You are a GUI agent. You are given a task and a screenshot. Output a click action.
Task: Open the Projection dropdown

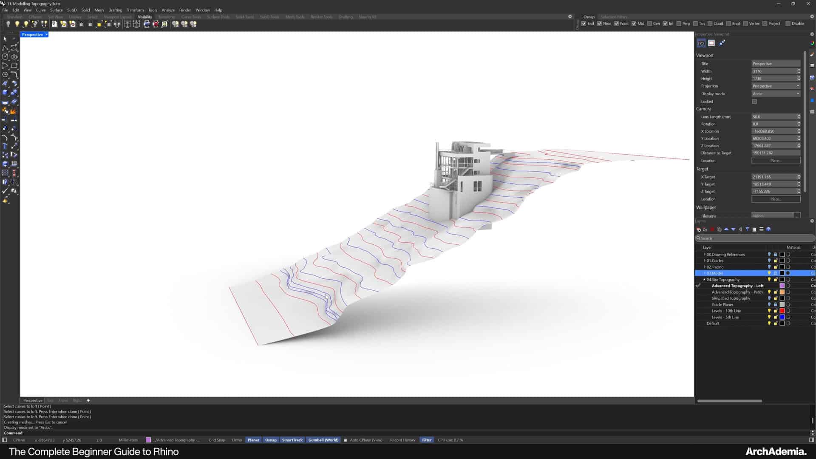pos(776,86)
